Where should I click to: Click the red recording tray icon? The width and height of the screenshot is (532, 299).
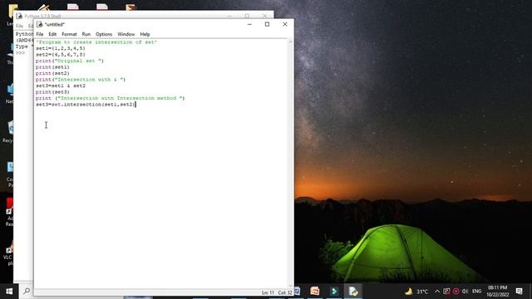(x=456, y=292)
